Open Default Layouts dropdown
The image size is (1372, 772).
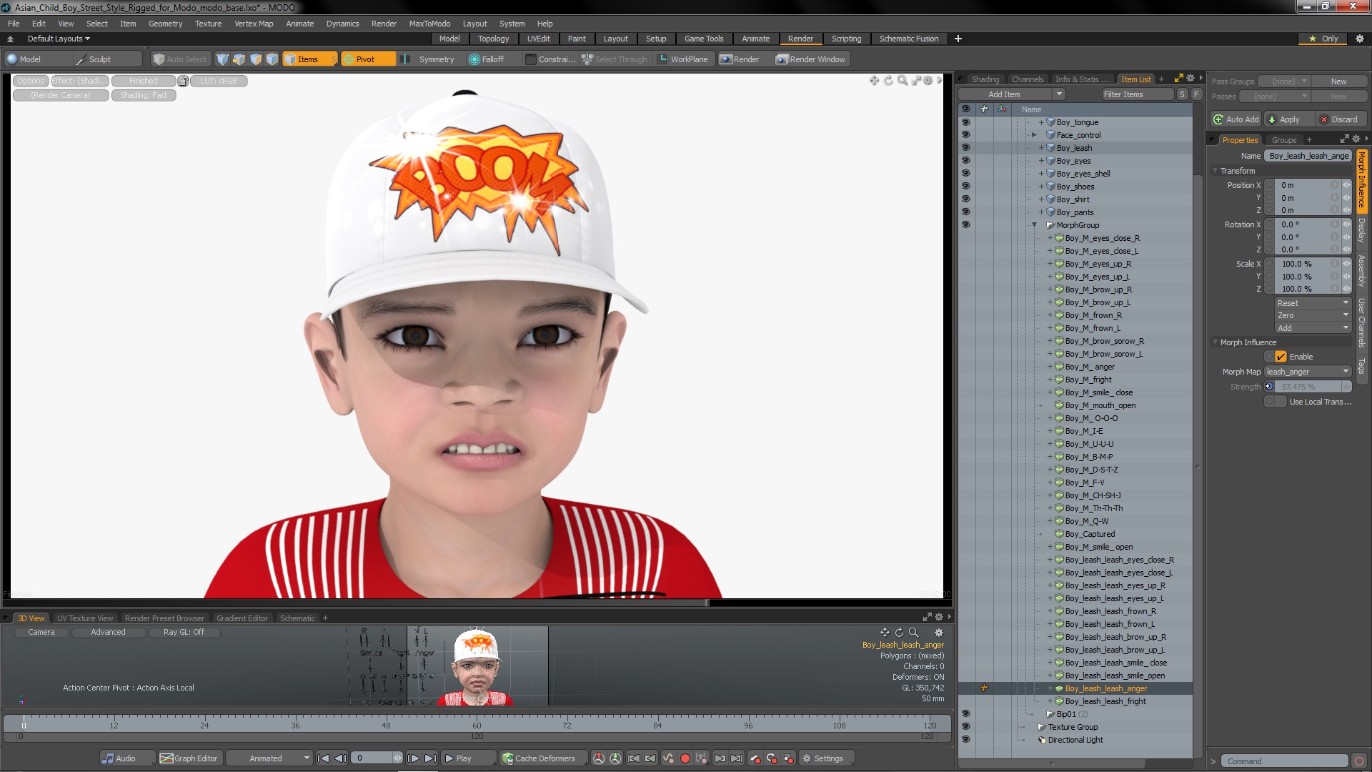click(x=59, y=39)
